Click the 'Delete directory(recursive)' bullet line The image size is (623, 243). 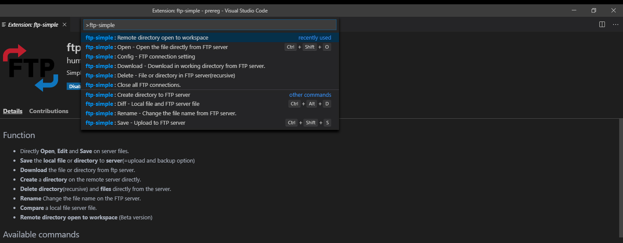(x=96, y=189)
